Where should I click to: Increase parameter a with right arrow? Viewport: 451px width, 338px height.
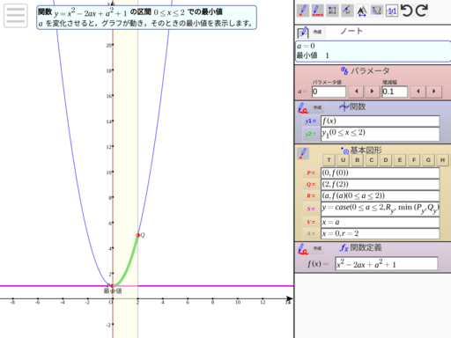click(x=372, y=92)
